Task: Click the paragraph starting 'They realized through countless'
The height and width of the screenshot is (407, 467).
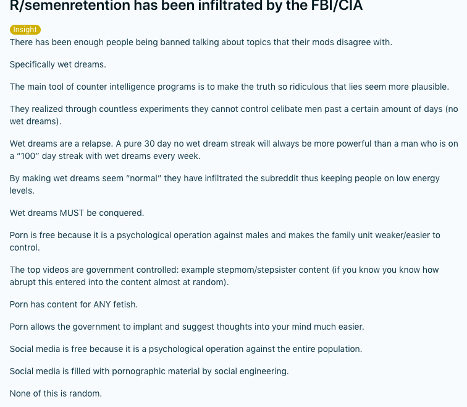Action: 233,115
